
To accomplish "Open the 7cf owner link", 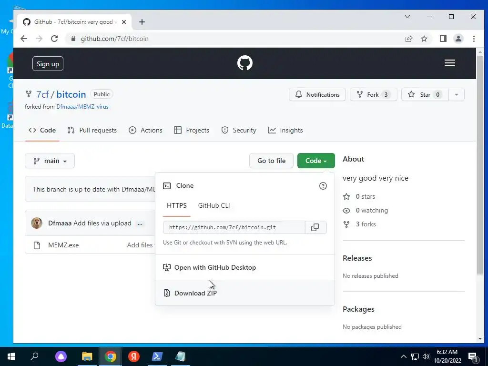I will [42, 94].
